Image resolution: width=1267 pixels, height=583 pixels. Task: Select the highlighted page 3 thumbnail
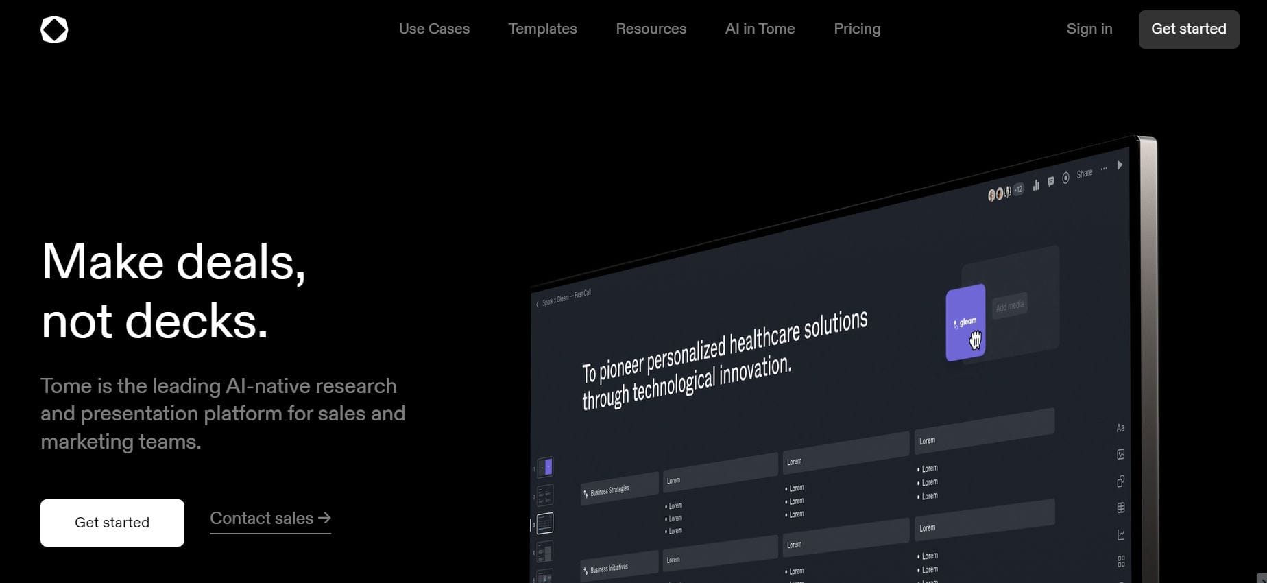click(545, 523)
